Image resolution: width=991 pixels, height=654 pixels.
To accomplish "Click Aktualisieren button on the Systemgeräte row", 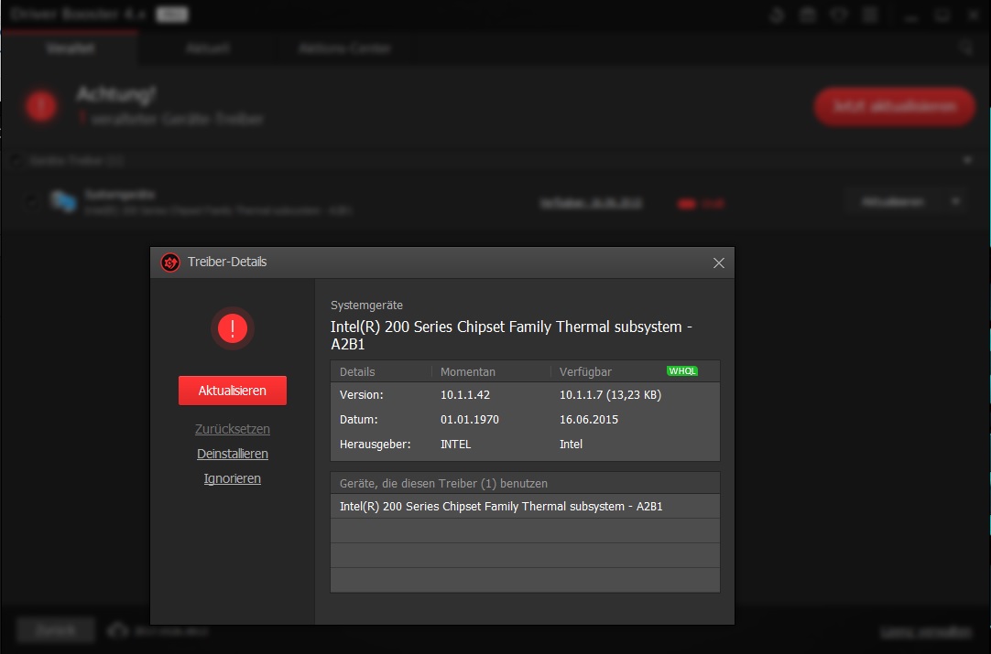I will tap(893, 202).
